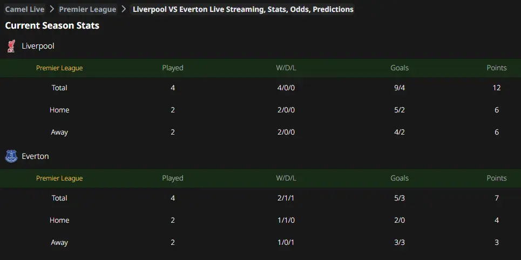Click the Played column header for Liverpool
This screenshot has height=260, width=521.
(x=173, y=68)
